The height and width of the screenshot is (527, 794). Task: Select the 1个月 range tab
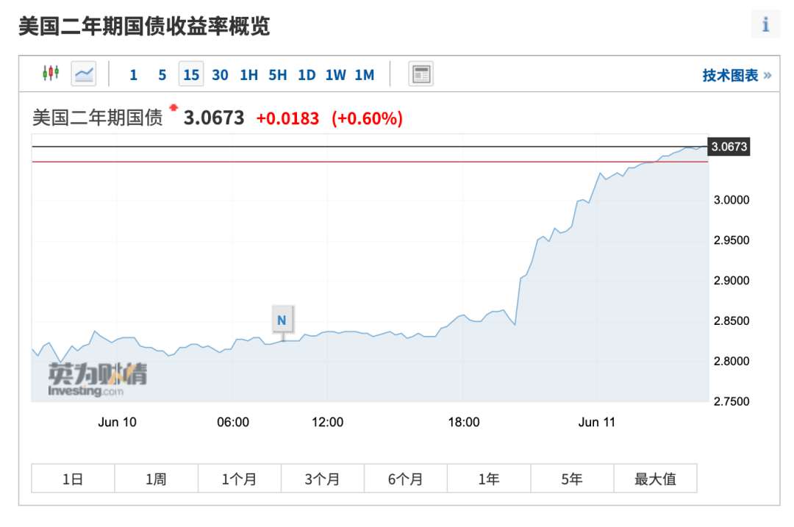point(239,479)
